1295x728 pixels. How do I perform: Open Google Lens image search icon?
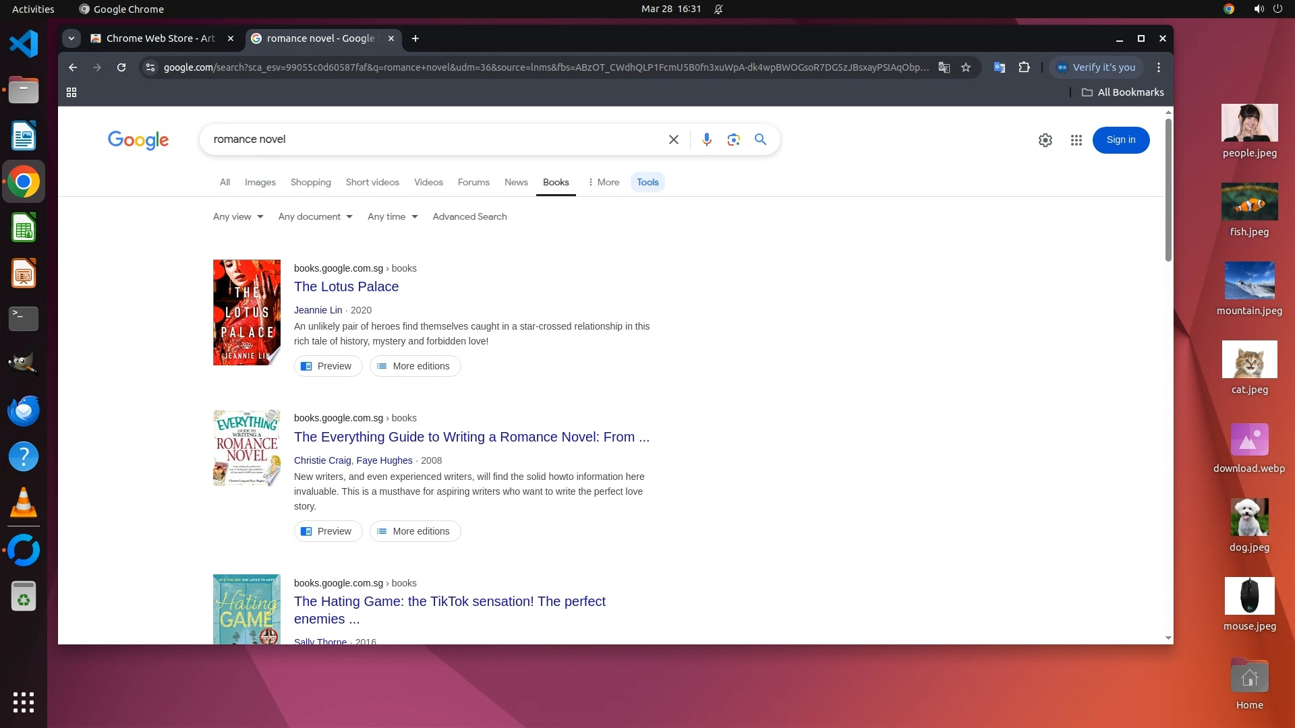point(733,140)
